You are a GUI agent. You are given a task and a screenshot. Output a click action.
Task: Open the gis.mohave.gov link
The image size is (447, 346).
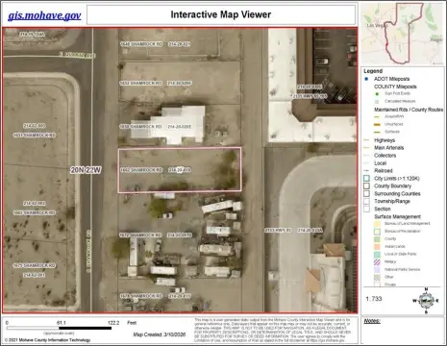[44, 15]
